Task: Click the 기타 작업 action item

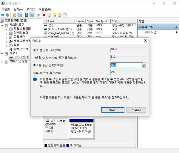Action: pos(150,32)
